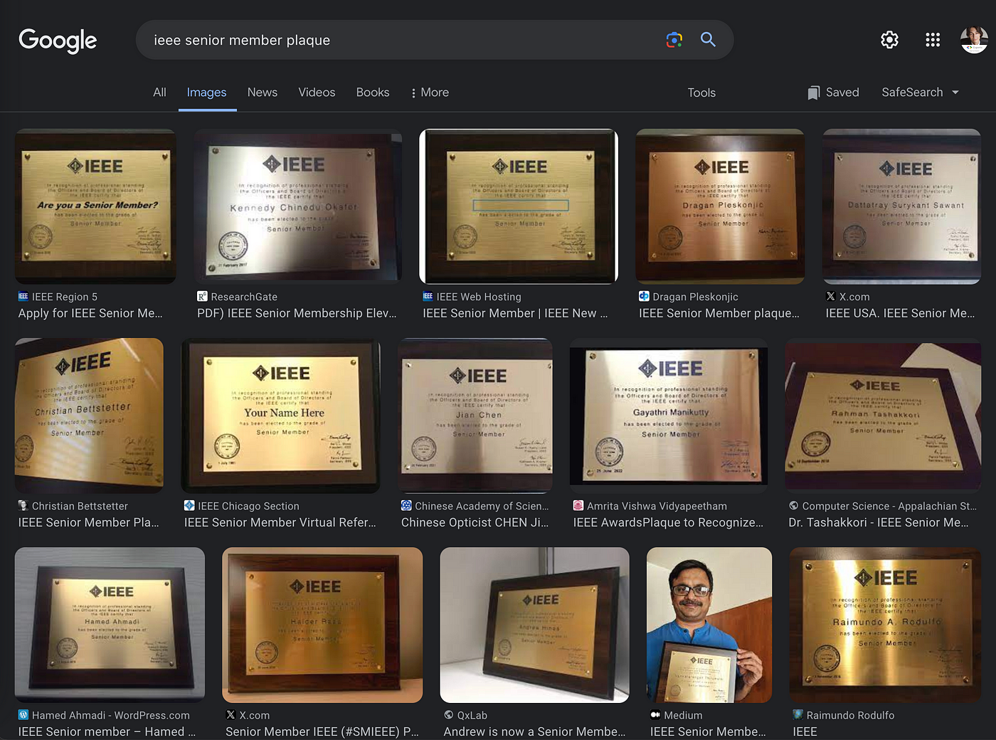
Task: Open 'IEEE Senior Member | IEEE New ...' result
Action: click(x=515, y=313)
